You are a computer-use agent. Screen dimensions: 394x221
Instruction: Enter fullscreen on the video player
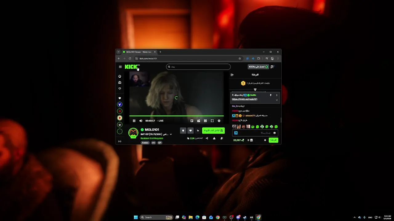pos(212,121)
